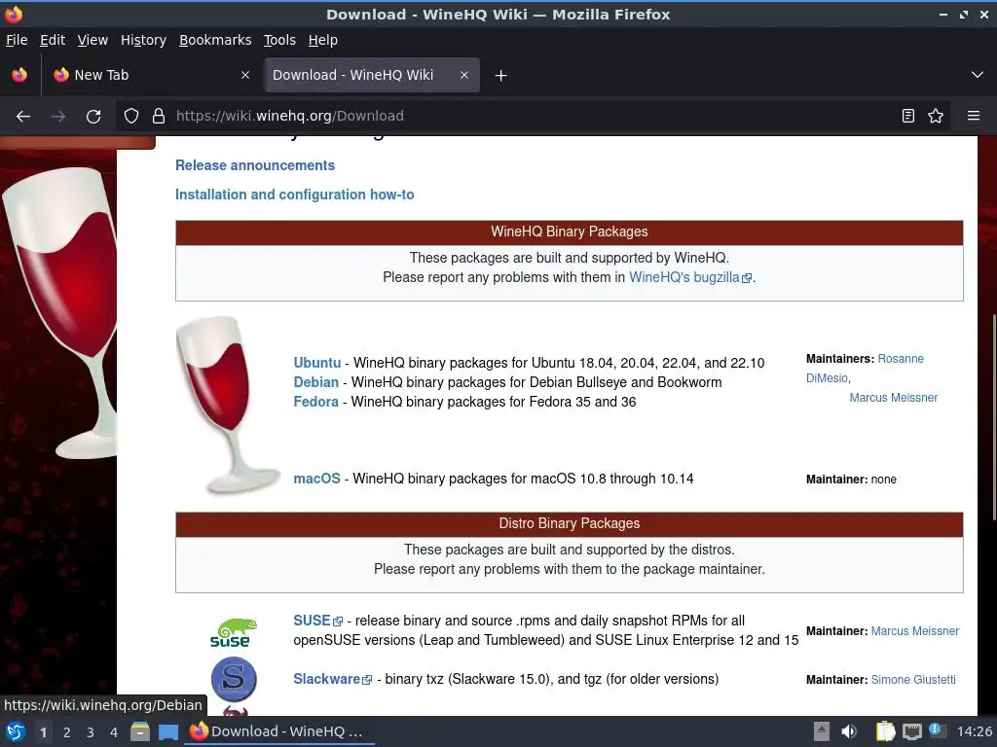Click the page vertical scrollbar thumb

(993, 415)
